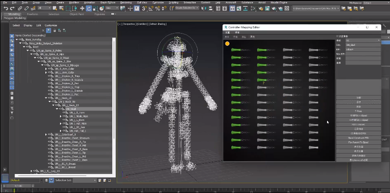Viewport: 390px width, 193px height.
Task: Select the Select and Place tool
Action: click(x=102, y=8)
